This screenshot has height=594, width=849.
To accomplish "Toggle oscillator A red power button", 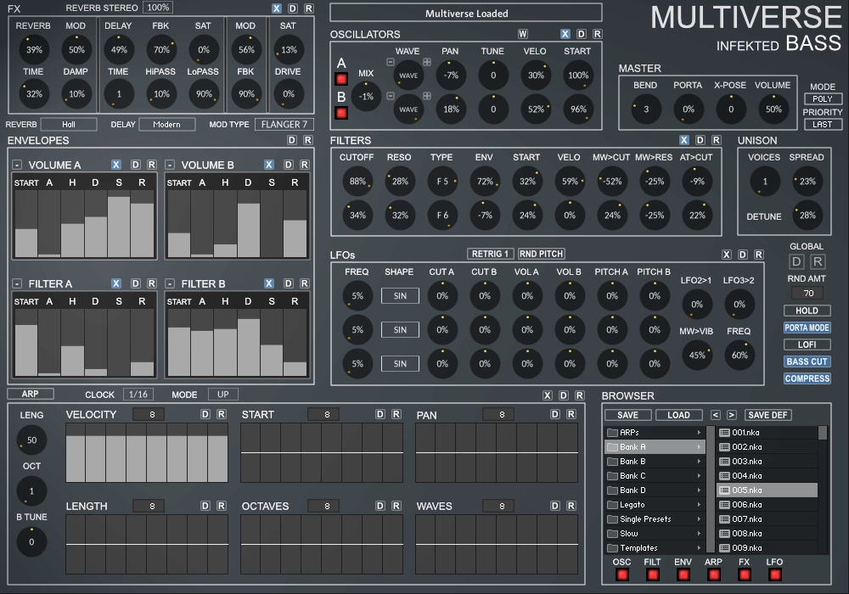I will (x=342, y=79).
